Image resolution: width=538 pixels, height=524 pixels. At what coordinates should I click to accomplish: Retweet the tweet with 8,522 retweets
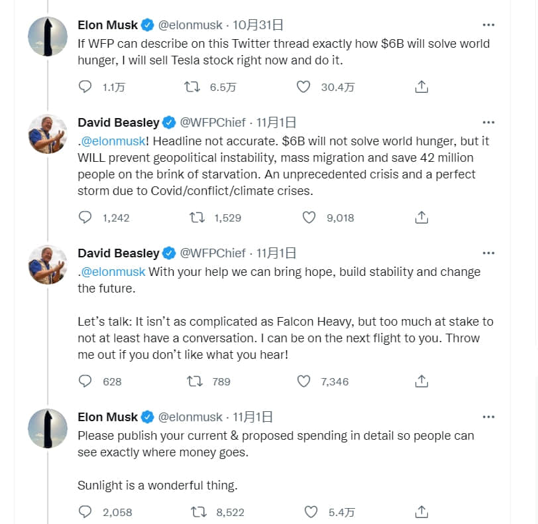click(199, 512)
